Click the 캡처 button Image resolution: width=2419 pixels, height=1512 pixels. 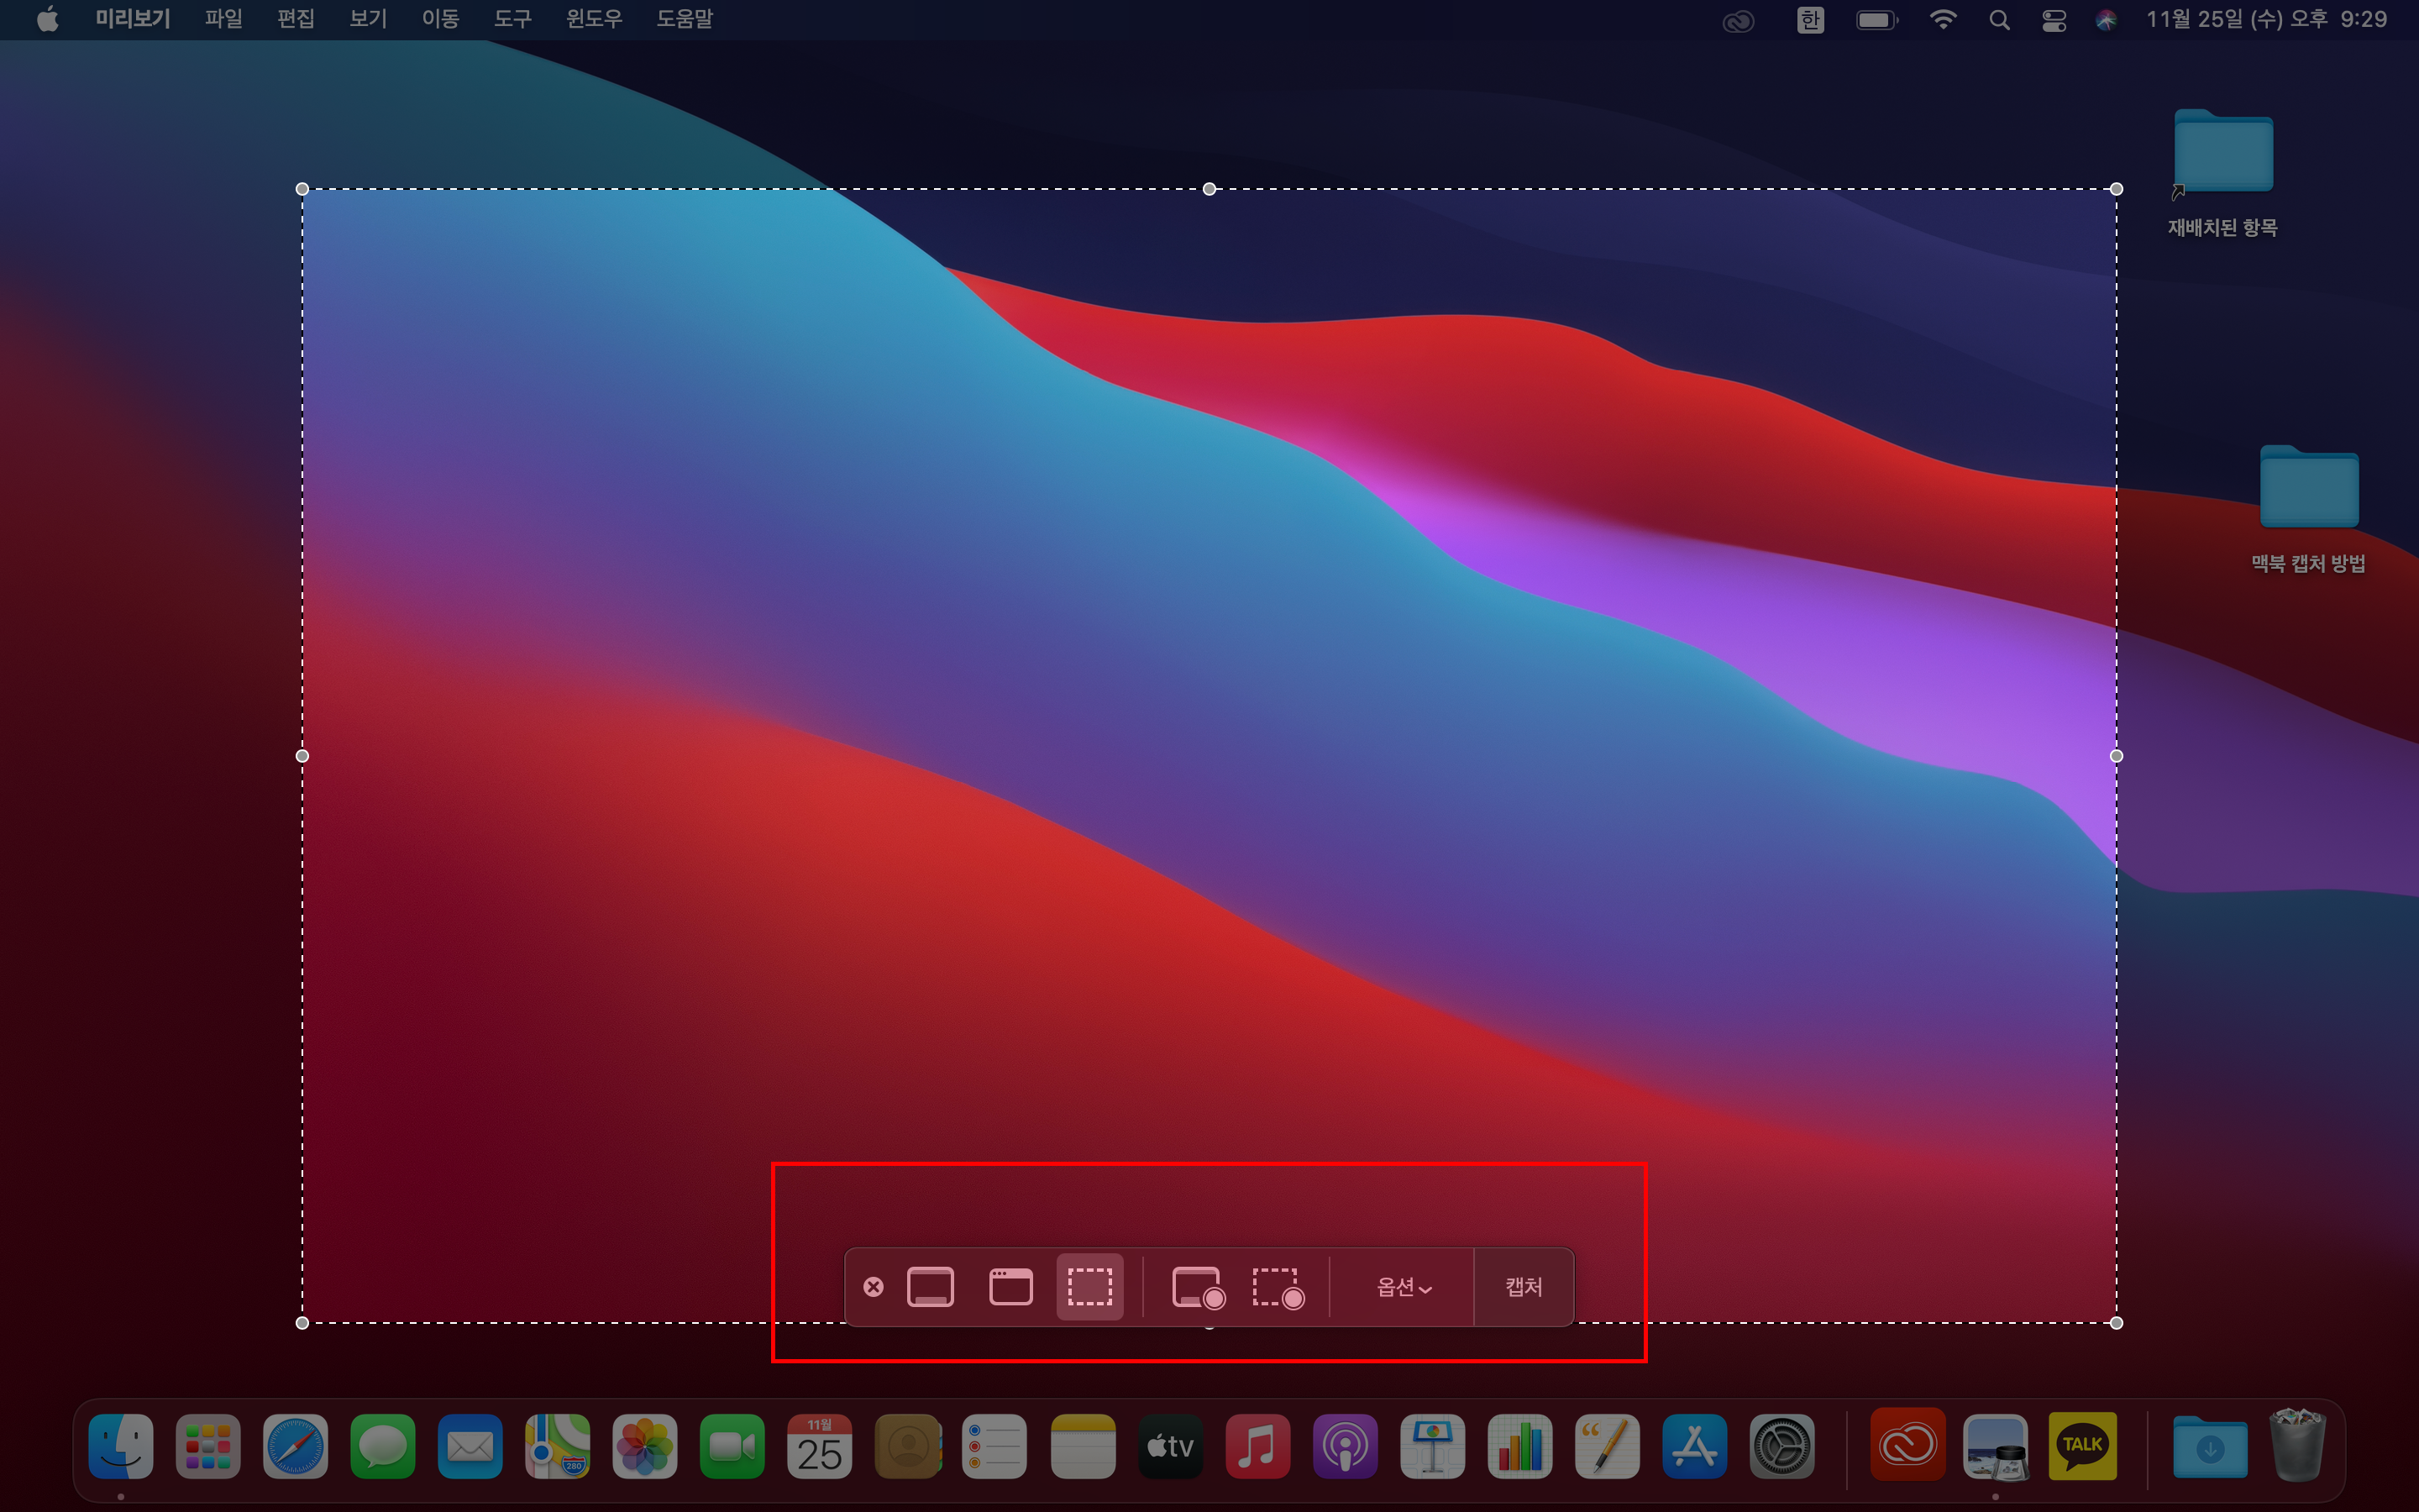pyautogui.click(x=1524, y=1287)
